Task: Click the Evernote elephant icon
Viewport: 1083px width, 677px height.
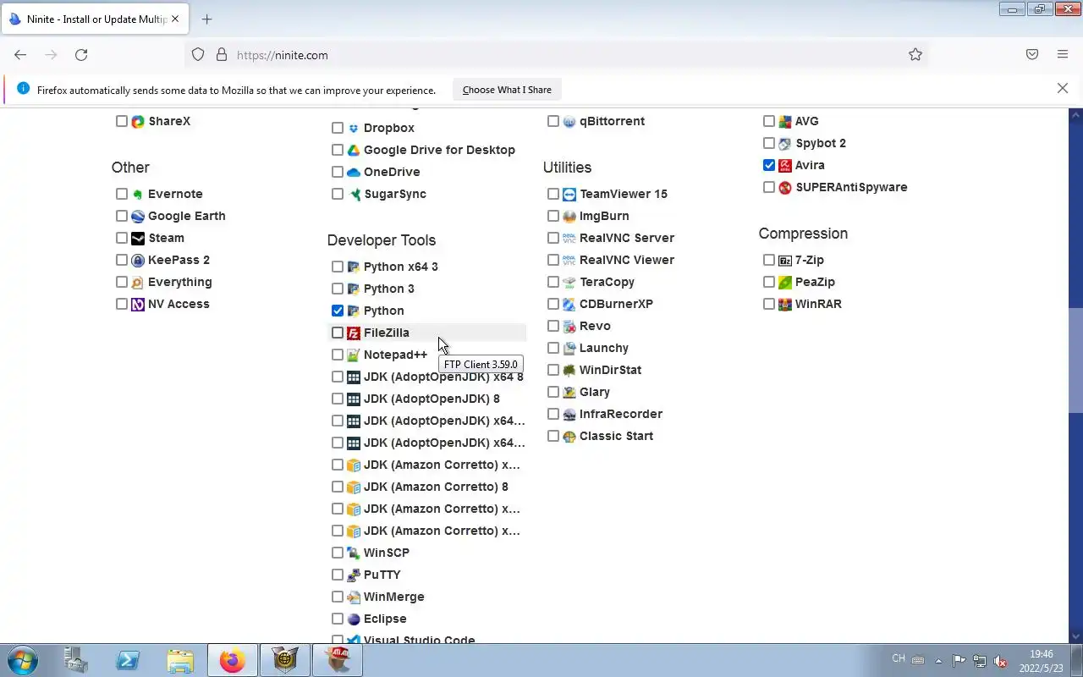Action: [x=138, y=194]
